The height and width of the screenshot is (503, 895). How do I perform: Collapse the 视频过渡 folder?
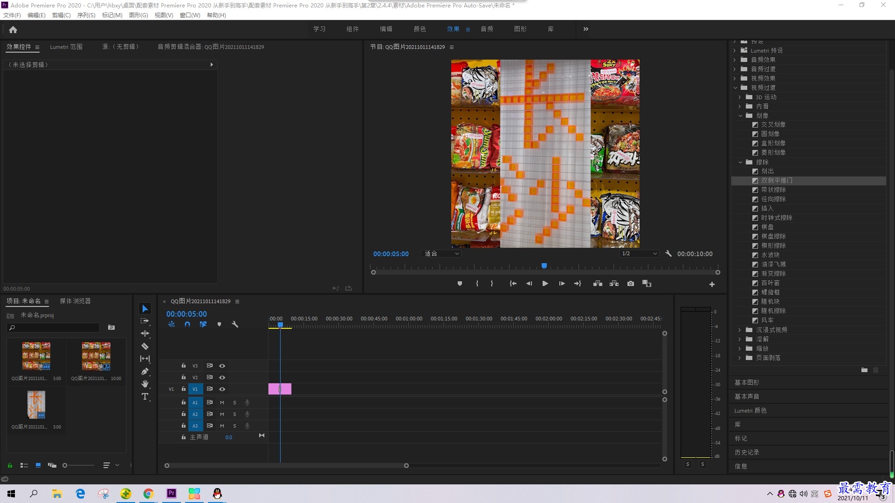735,88
